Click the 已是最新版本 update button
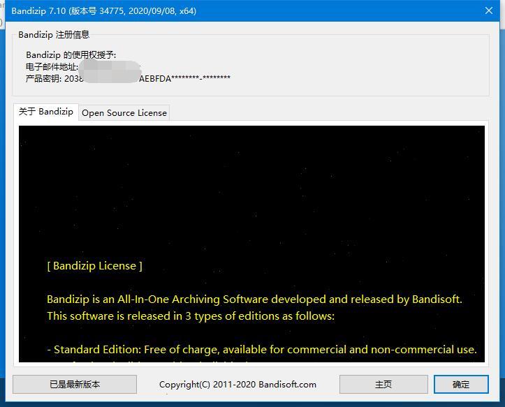 pos(75,384)
